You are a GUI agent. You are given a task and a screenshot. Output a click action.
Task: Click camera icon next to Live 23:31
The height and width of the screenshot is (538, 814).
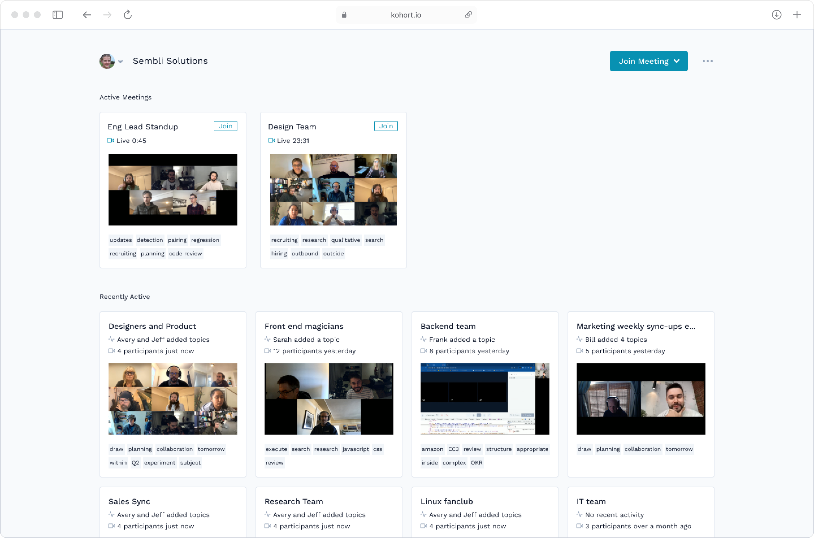click(271, 141)
